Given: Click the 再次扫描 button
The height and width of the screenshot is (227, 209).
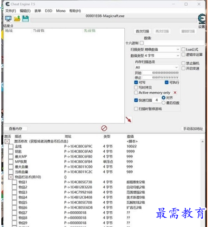Looking at the screenshot, I should [x=162, y=31].
